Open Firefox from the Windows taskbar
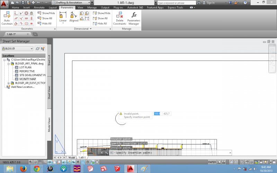277x173 pixels. pos(24,169)
